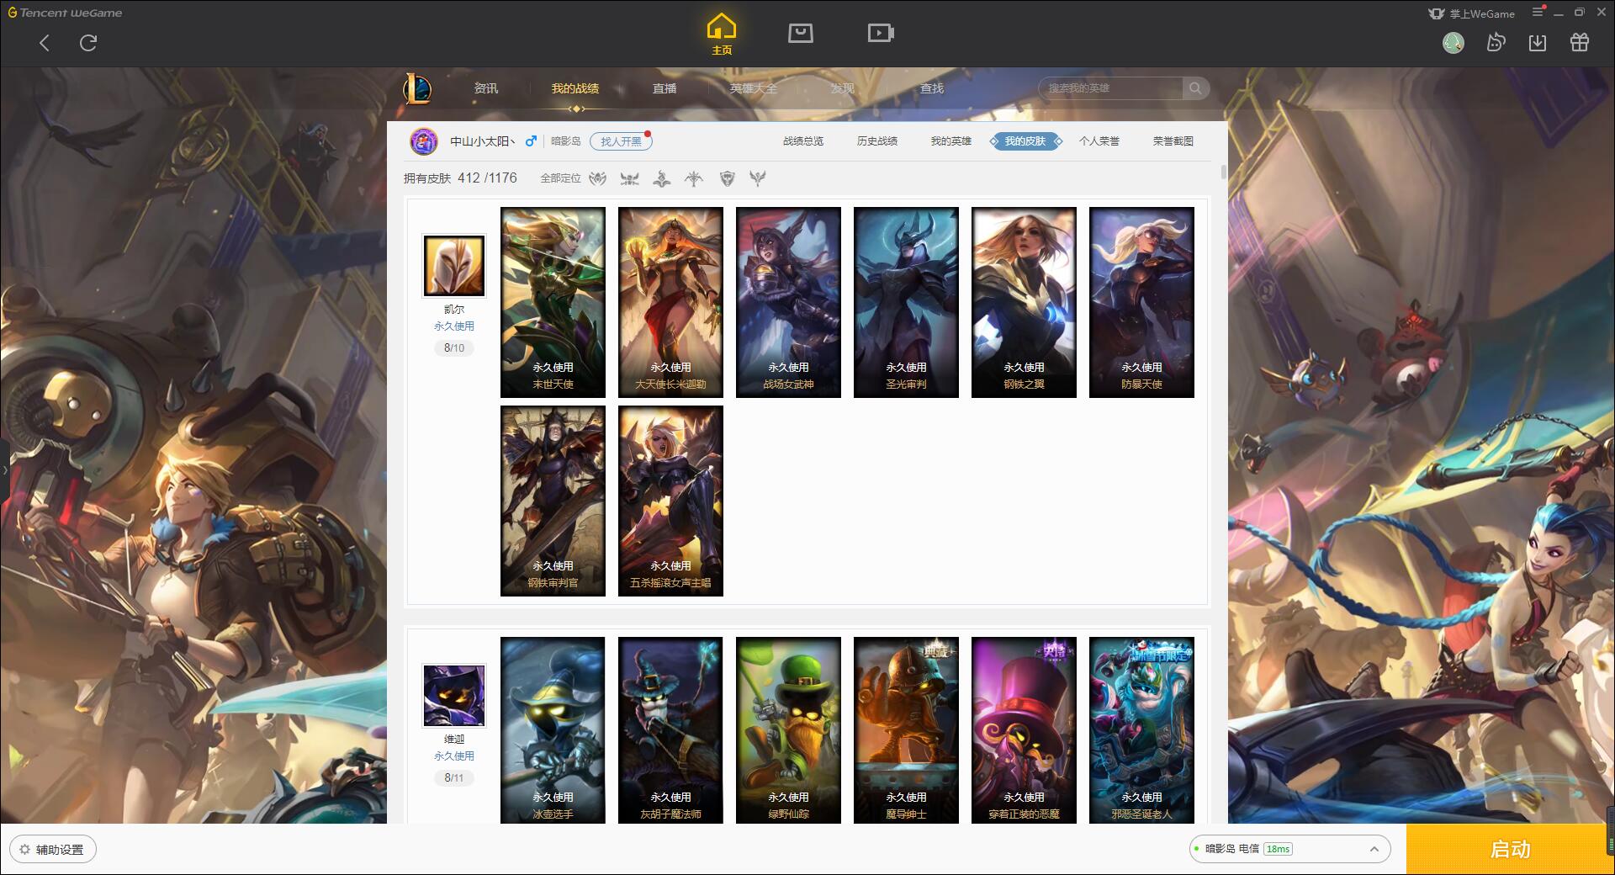1615x875 pixels.
Task: Open the 查找 tab
Action: click(x=932, y=88)
